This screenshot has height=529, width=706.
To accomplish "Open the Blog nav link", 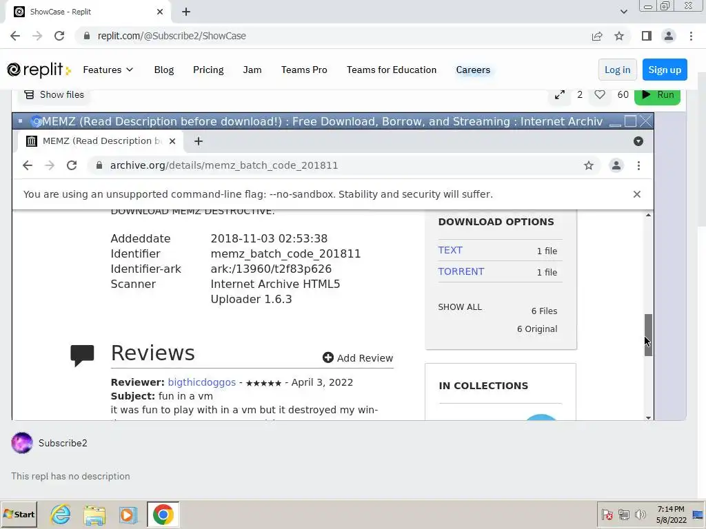I will click(164, 70).
